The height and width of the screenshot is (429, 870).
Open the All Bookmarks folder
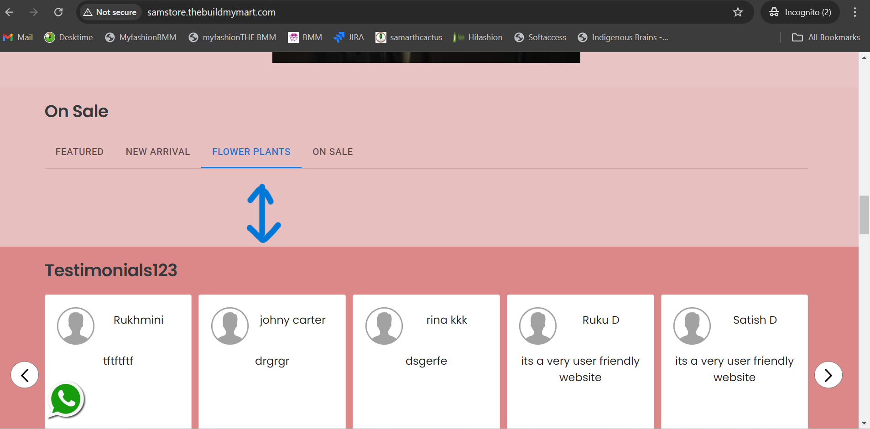826,37
